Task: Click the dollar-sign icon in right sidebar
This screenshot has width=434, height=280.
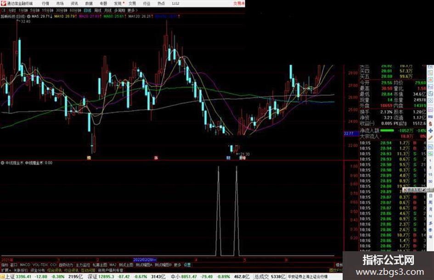Action: (430, 124)
